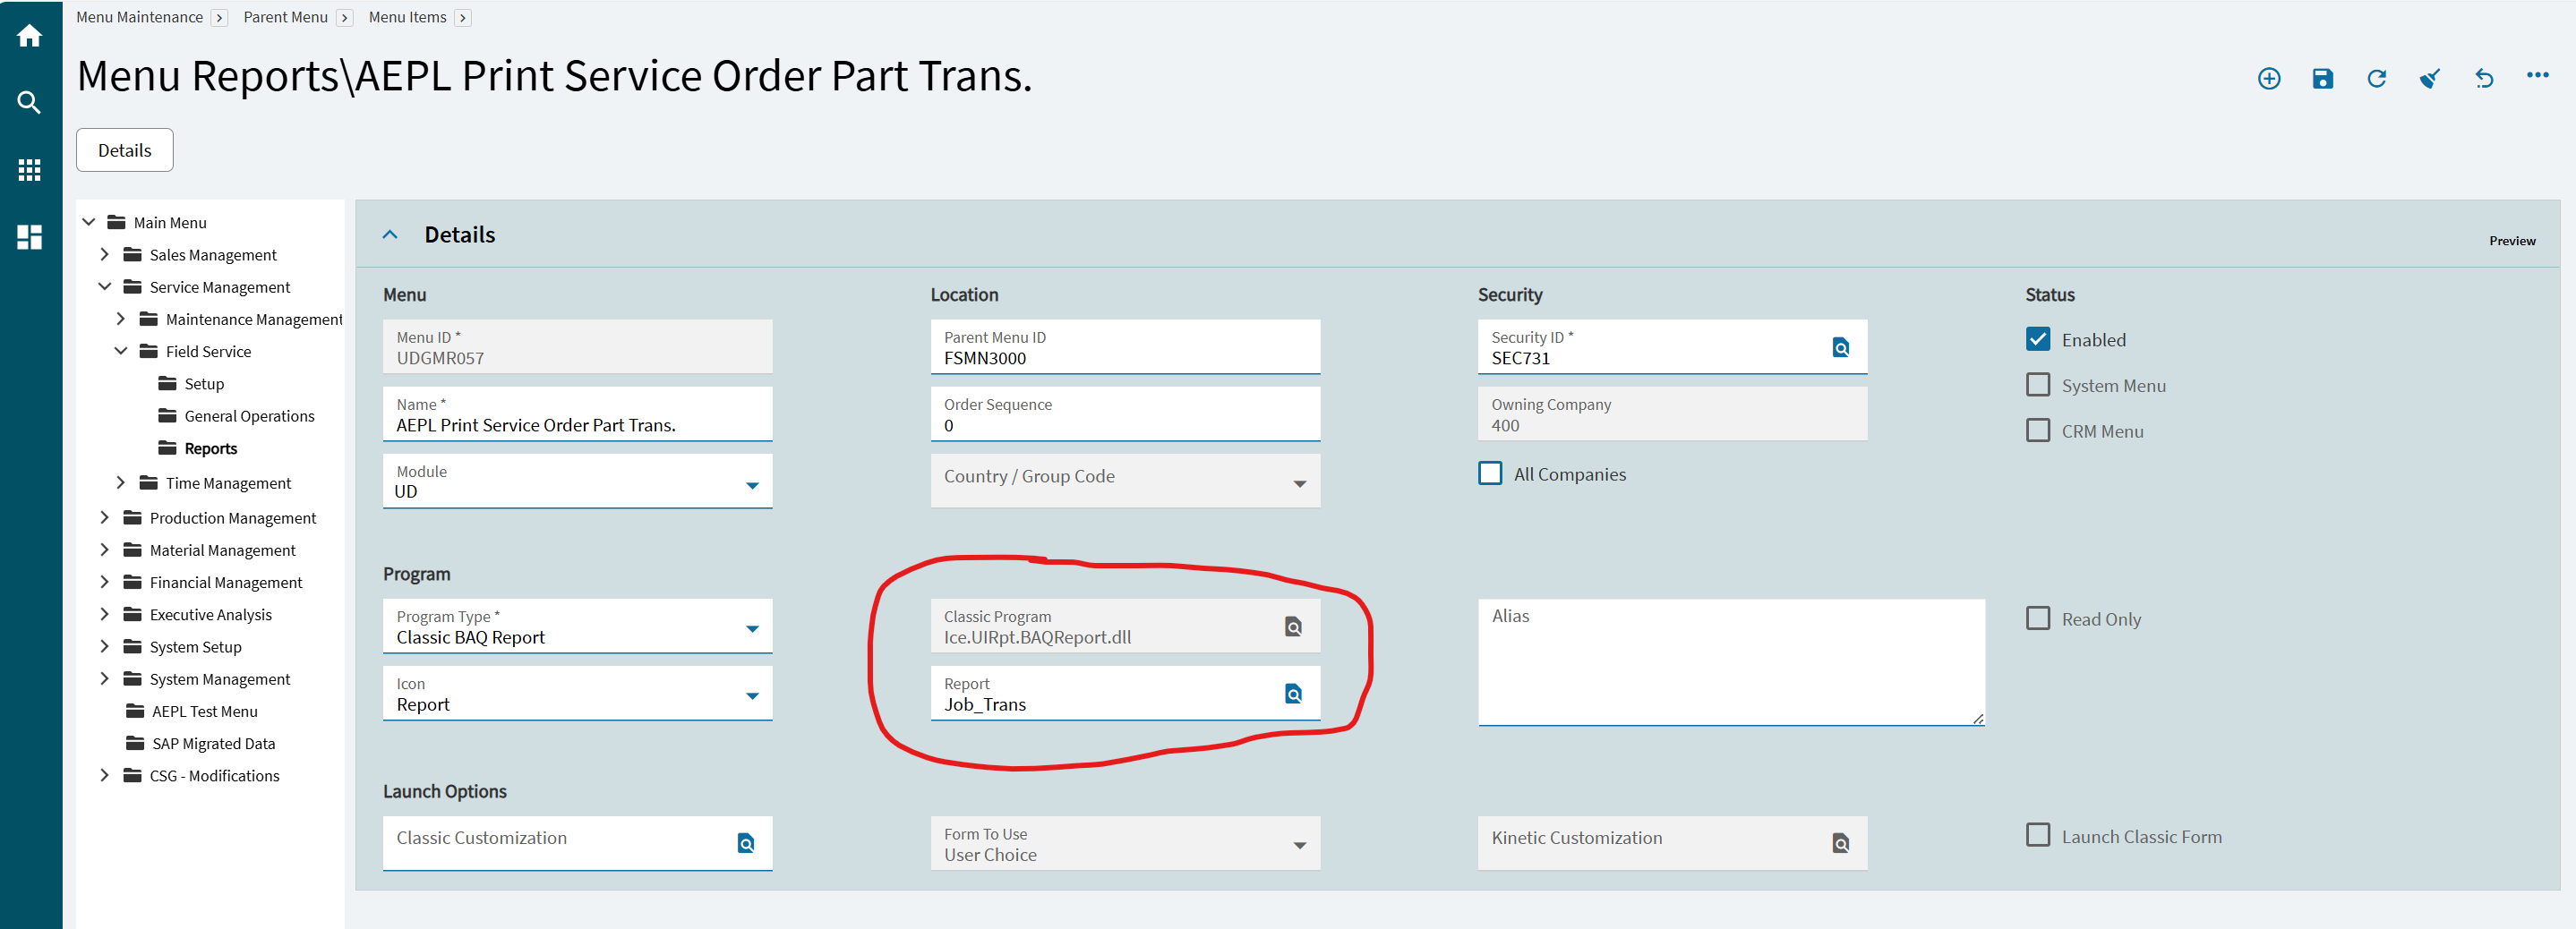Click the add new (plus) icon

(2268, 79)
